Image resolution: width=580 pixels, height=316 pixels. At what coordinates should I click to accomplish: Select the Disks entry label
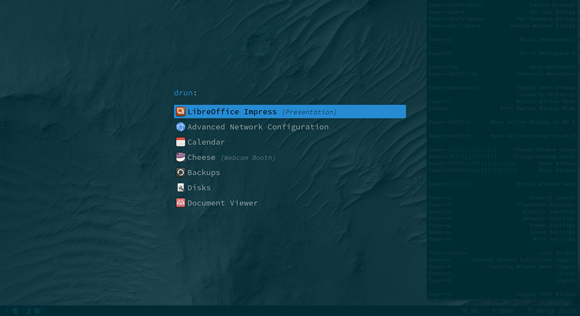[x=199, y=187]
